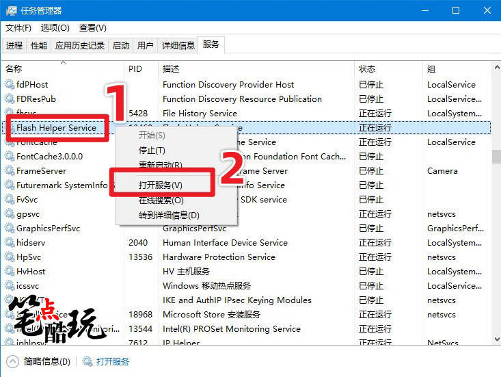
Task: Switch to the 性能 tab
Action: click(39, 45)
